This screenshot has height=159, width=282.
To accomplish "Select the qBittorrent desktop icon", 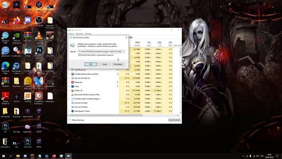I will (5, 52).
